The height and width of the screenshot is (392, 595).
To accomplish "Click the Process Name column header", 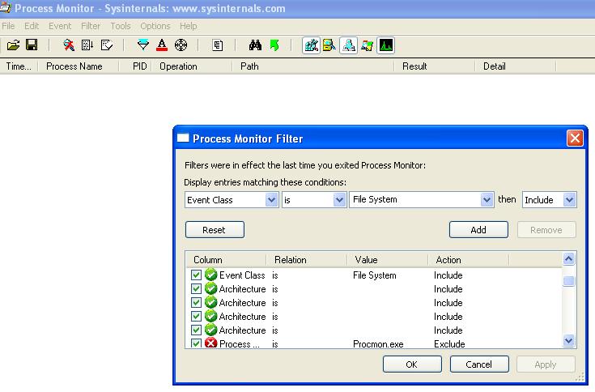I will coord(79,66).
